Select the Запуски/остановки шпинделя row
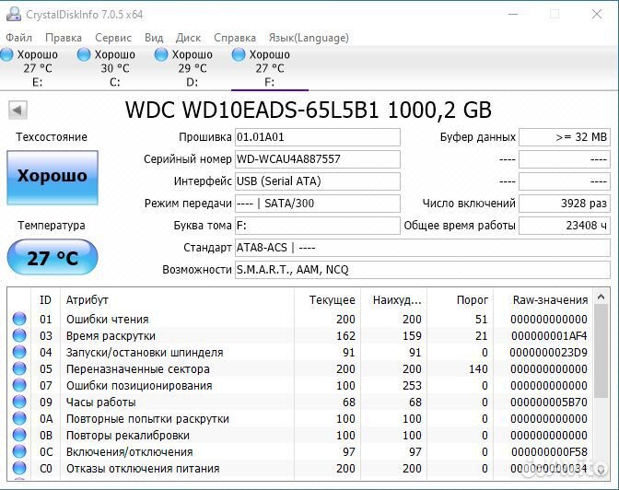Image resolution: width=619 pixels, height=490 pixels. pos(300,352)
